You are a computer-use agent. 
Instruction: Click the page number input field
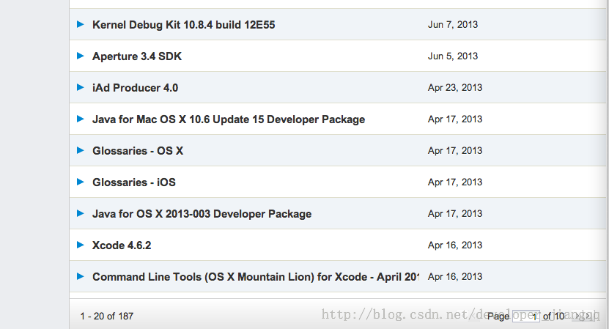525,317
